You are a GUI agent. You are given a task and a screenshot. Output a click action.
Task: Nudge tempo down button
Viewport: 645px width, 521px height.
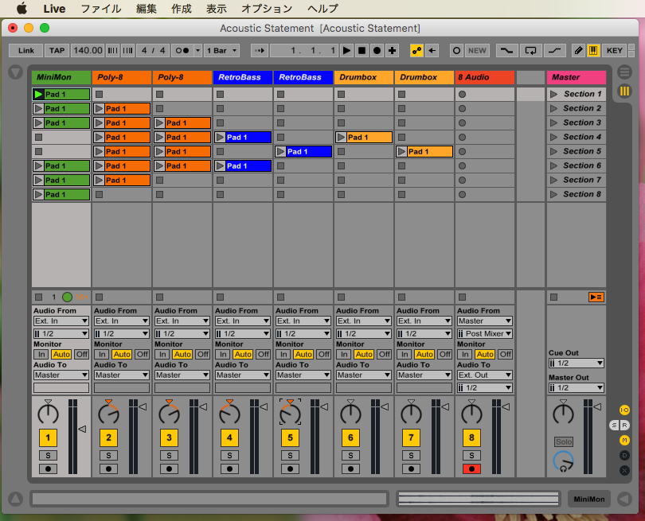point(112,51)
